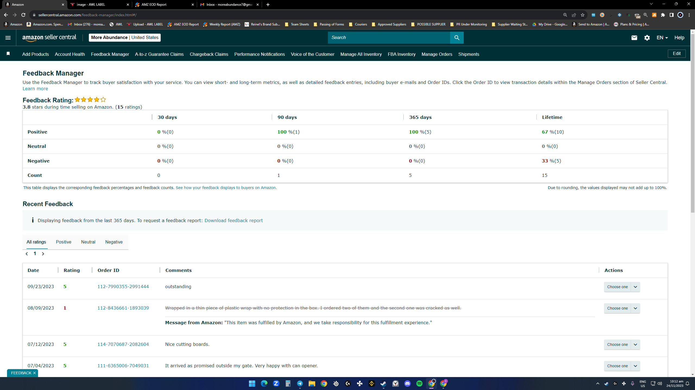Open the EN language dropdown
Image resolution: width=695 pixels, height=390 pixels.
pos(662,38)
